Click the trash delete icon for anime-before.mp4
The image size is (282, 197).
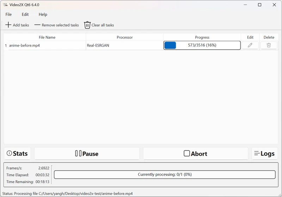(269, 45)
